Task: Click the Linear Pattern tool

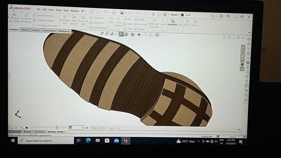Action: pyautogui.click(x=119, y=22)
